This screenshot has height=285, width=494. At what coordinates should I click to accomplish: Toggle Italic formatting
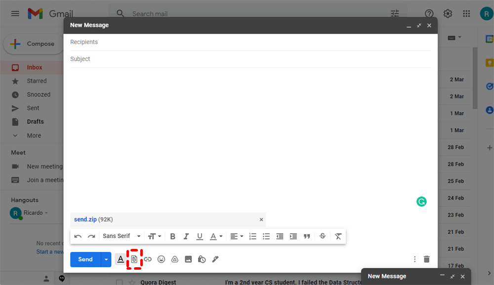[x=186, y=236]
